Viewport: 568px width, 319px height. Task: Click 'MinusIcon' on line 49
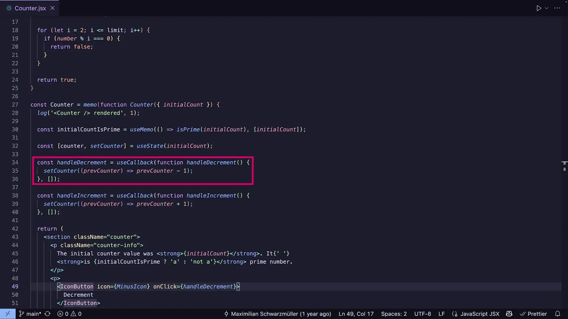coord(131,287)
